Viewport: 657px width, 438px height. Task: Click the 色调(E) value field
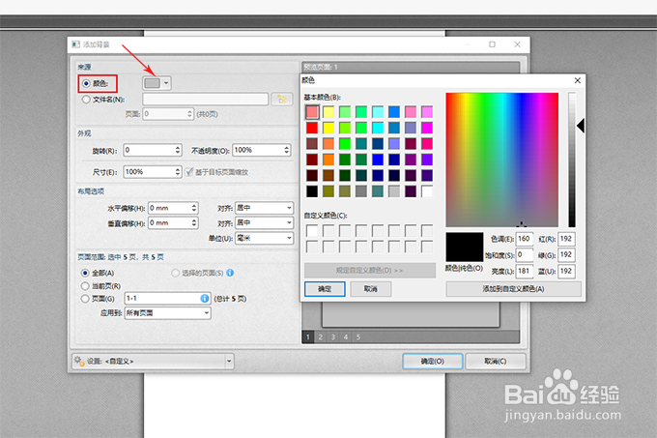525,239
